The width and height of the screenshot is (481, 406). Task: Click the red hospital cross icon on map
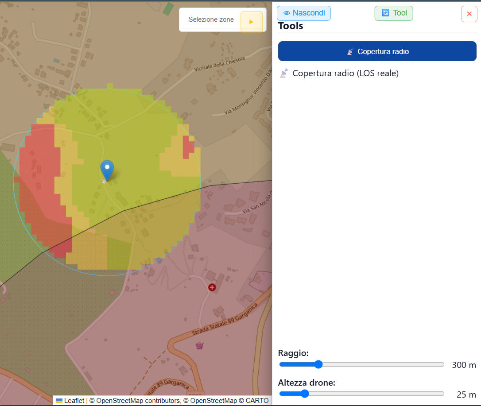212,287
